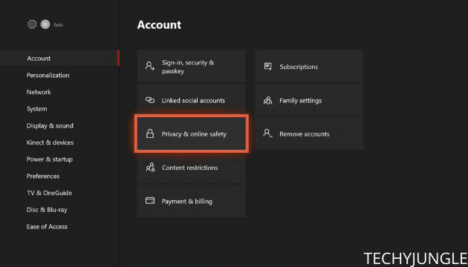
Task: Click the content restrictions family-lock icon
Action: pyautogui.click(x=150, y=167)
